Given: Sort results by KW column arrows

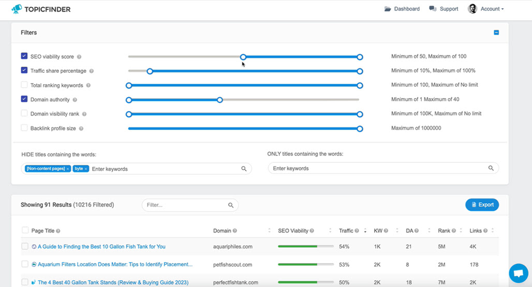Looking at the screenshot, I should click(397, 231).
